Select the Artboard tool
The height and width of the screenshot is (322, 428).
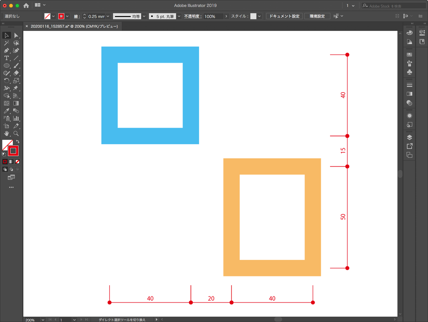(6, 126)
